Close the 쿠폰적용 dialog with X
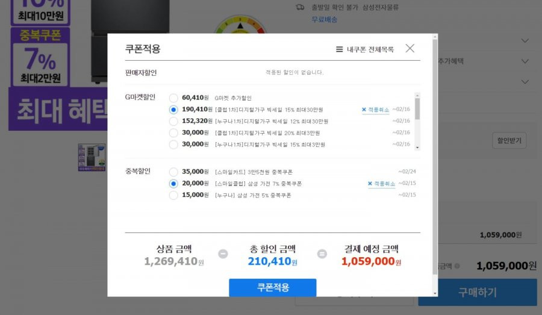 [x=410, y=48]
